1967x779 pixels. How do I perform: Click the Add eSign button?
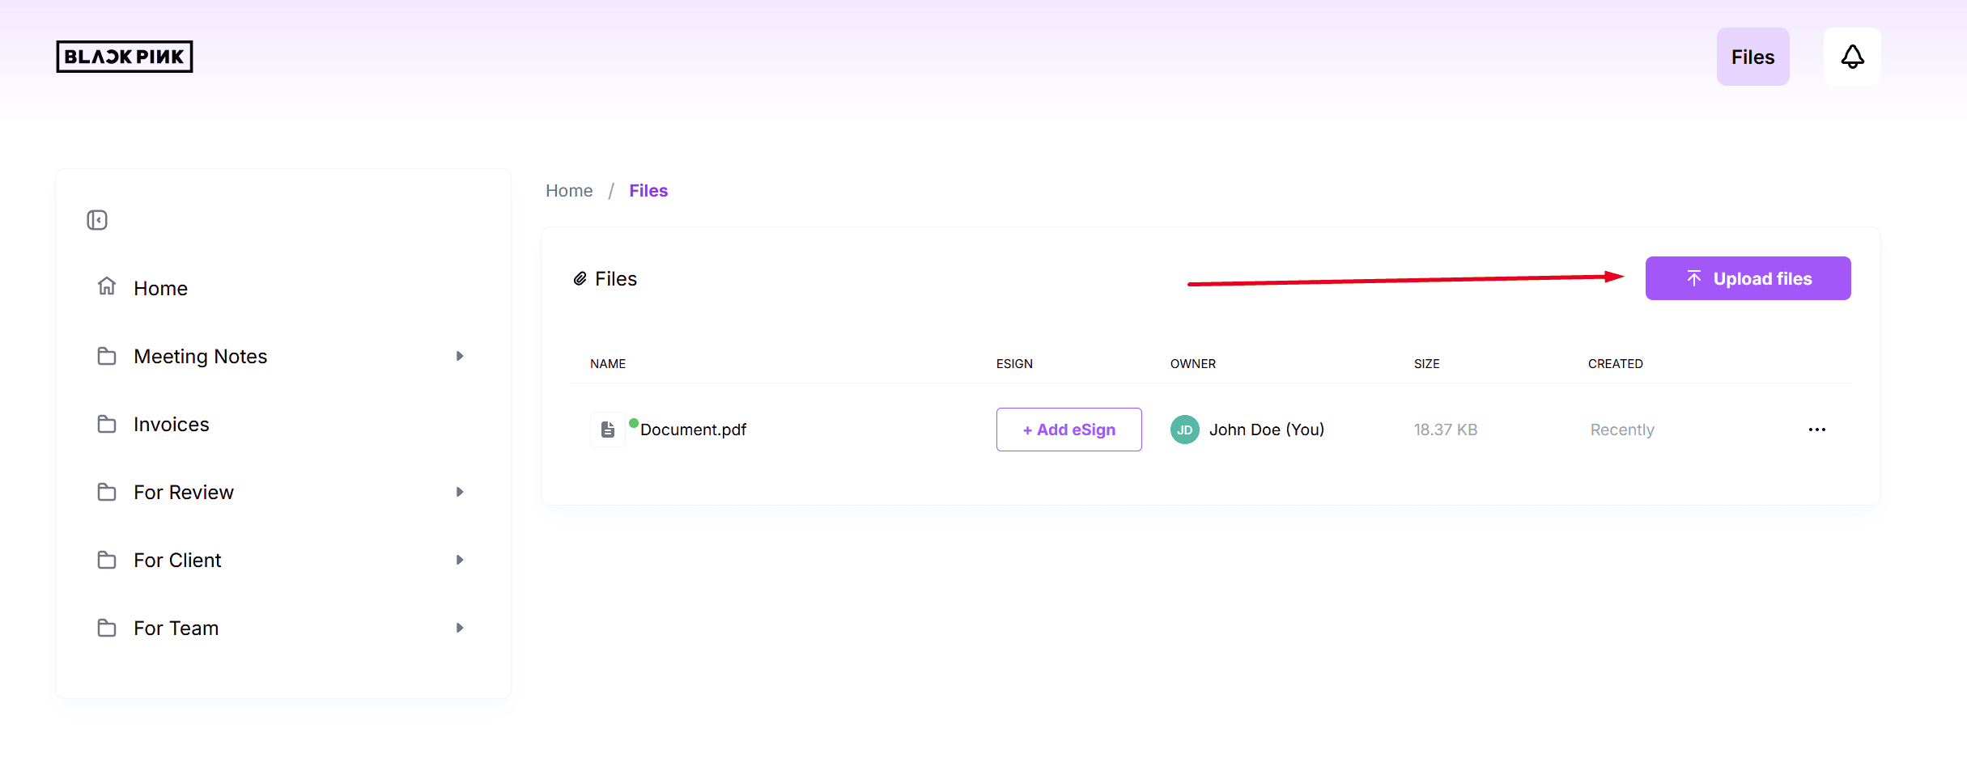(1069, 430)
